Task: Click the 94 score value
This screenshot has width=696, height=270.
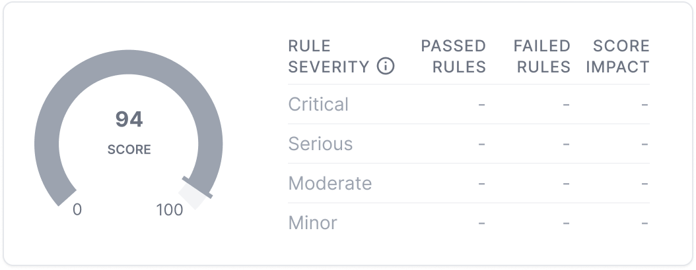Action: click(129, 119)
